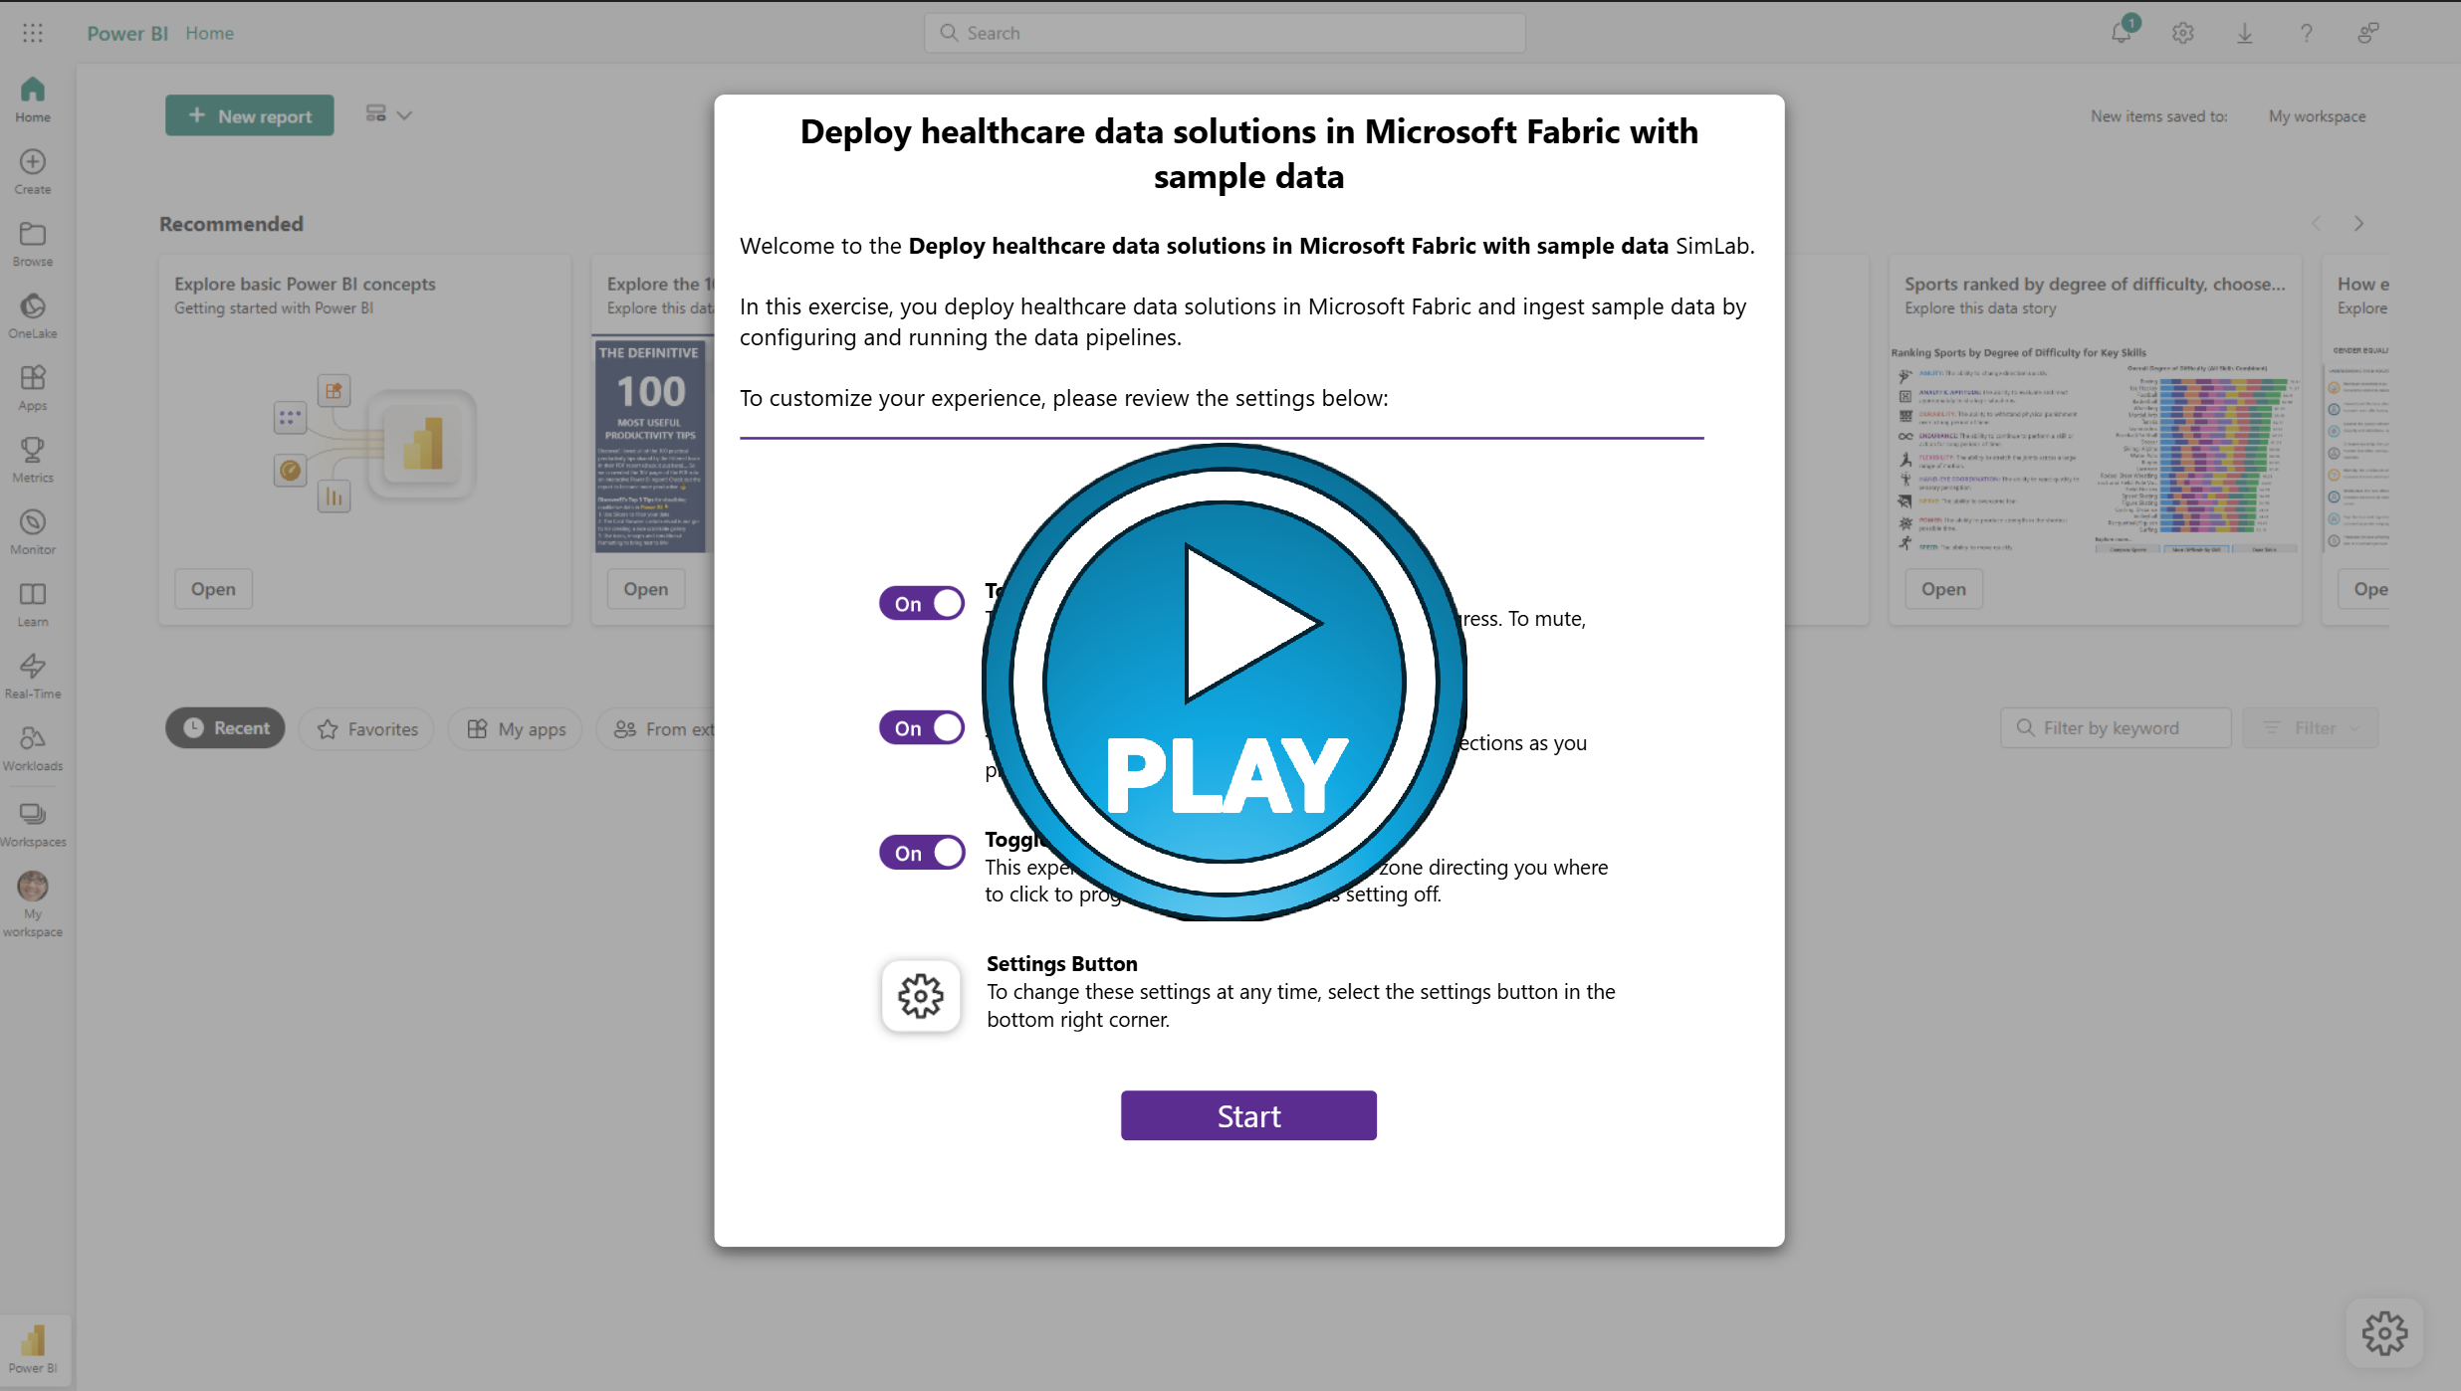
Task: Start the SimLab exercise
Action: tap(1248, 1115)
